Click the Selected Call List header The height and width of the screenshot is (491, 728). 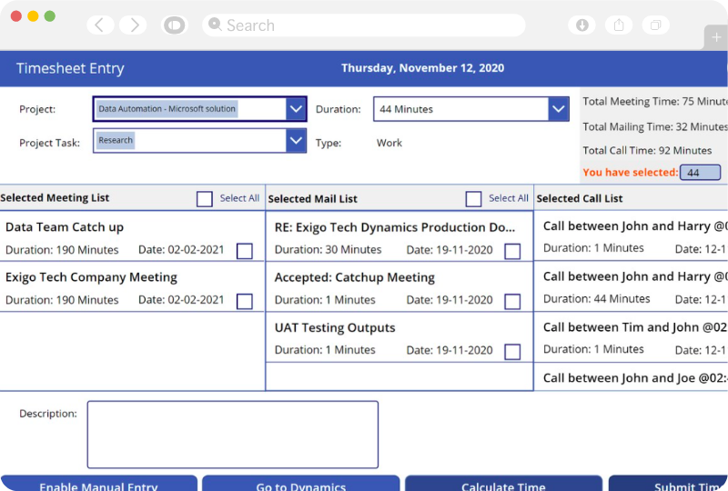pos(580,198)
